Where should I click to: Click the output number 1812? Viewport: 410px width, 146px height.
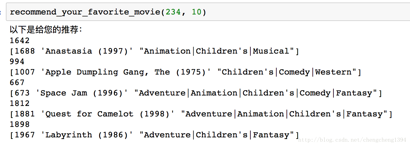20,103
